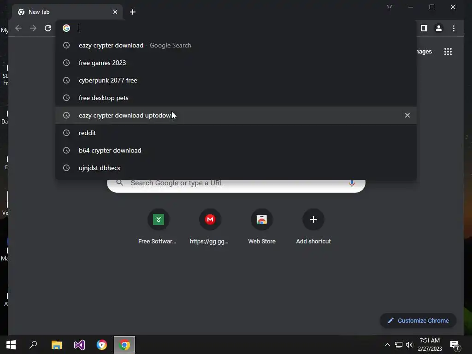Image resolution: width=472 pixels, height=354 pixels.
Task: Click the browser forward arrow
Action: click(33, 28)
